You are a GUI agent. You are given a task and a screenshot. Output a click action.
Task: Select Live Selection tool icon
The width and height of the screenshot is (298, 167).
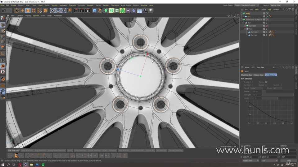pyautogui.click(x=16, y=11)
